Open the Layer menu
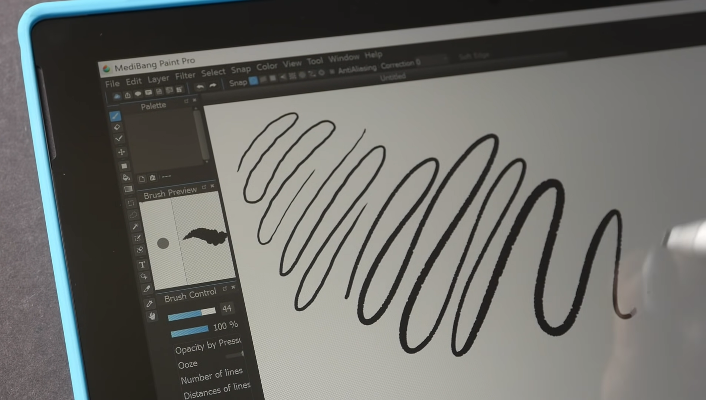706x400 pixels. 158,79
